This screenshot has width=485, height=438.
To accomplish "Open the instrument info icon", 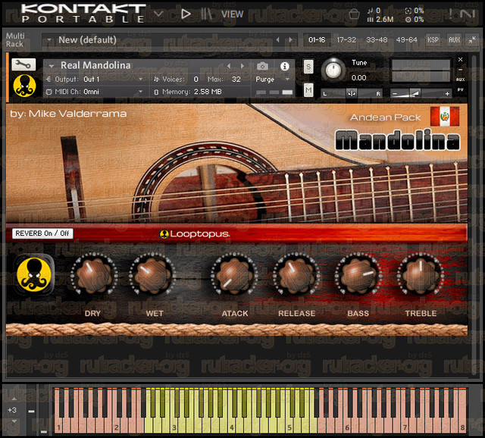I will point(285,66).
